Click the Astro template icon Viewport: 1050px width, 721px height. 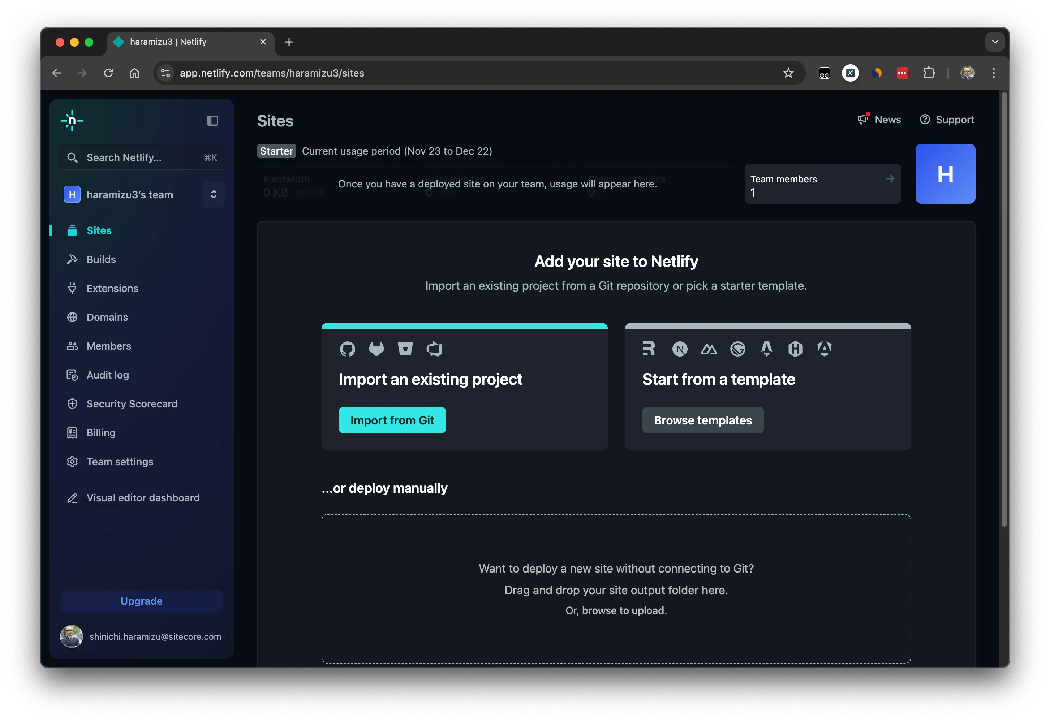[x=765, y=349]
